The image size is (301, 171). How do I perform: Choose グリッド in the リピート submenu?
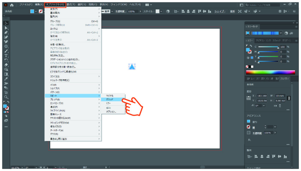tap(113, 99)
